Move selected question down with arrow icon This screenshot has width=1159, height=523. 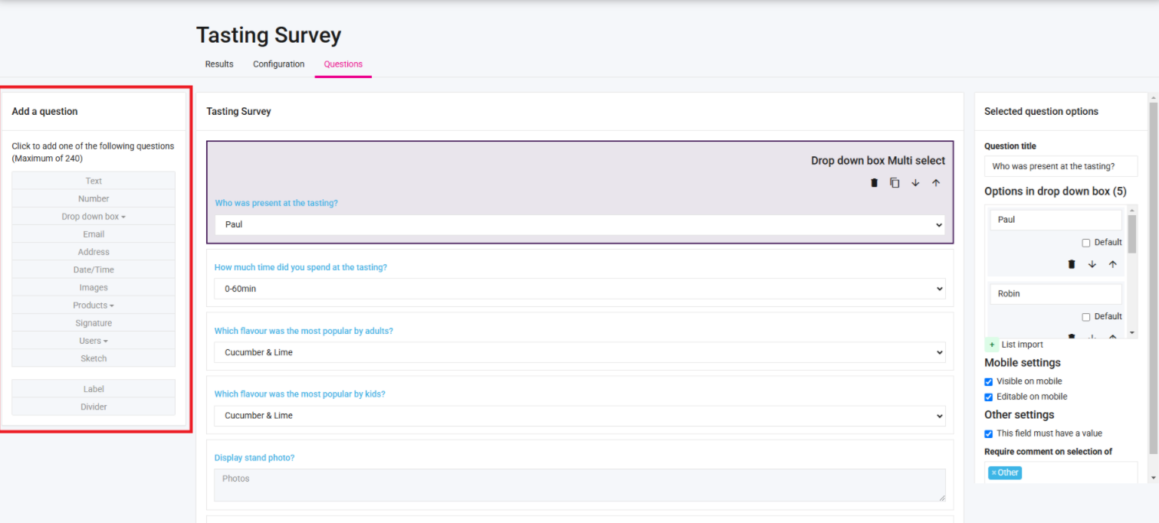click(915, 183)
